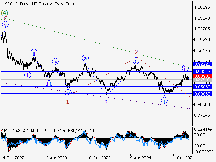Select the circled 'b' wave marker
216x162 pixels.
106,101
